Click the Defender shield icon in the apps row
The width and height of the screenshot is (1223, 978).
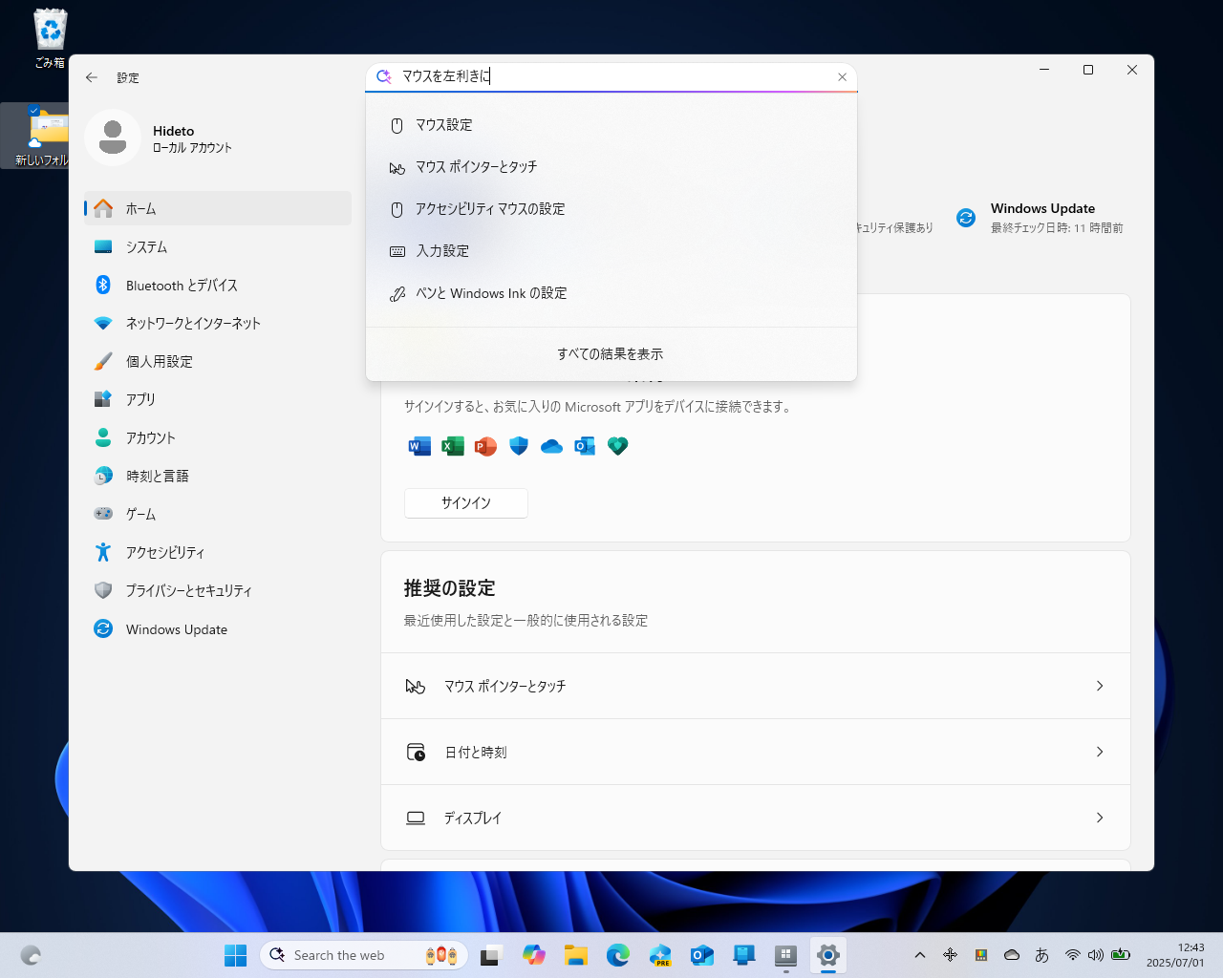(518, 446)
